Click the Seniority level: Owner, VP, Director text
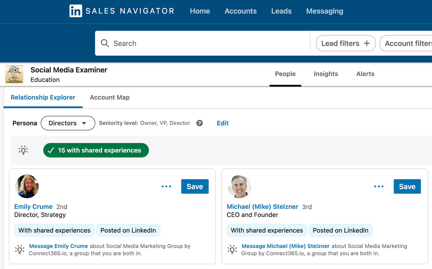Viewport: 432px width, 269px height. click(x=144, y=123)
